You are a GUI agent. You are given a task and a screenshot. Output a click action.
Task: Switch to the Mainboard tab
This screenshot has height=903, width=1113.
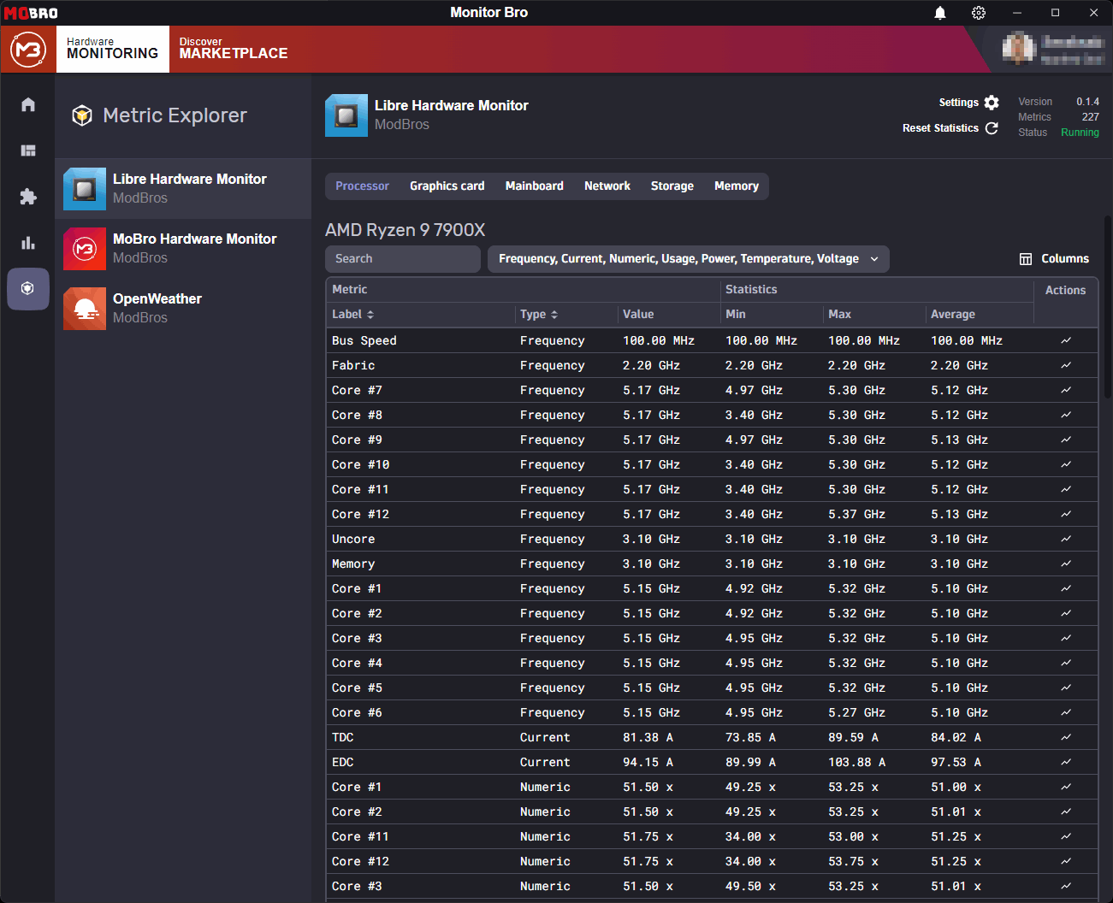pos(535,186)
